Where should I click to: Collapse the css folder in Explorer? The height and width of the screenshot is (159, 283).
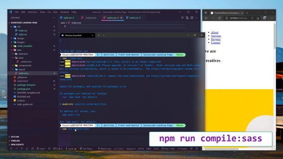click(19, 26)
